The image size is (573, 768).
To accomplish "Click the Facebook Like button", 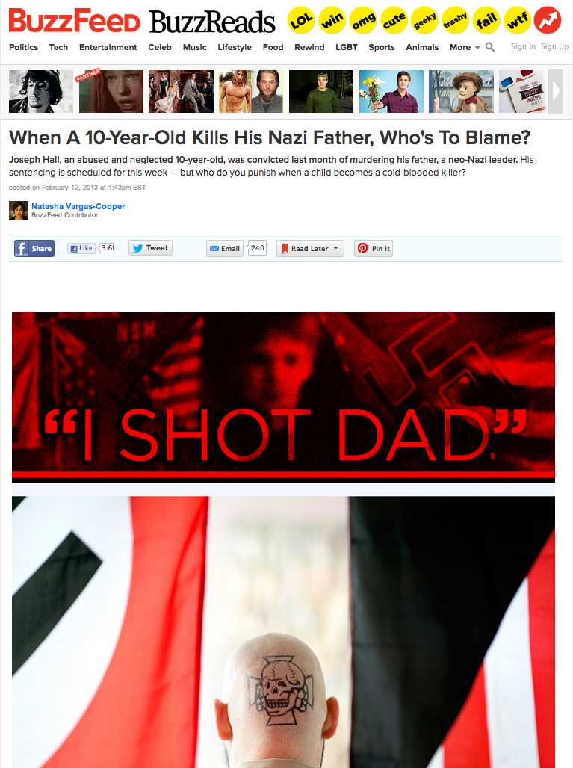I will pyautogui.click(x=81, y=248).
